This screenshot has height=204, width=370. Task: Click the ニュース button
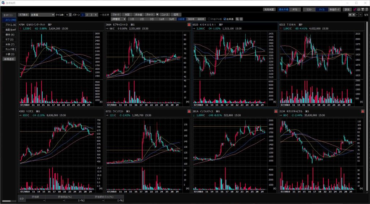click(165, 15)
